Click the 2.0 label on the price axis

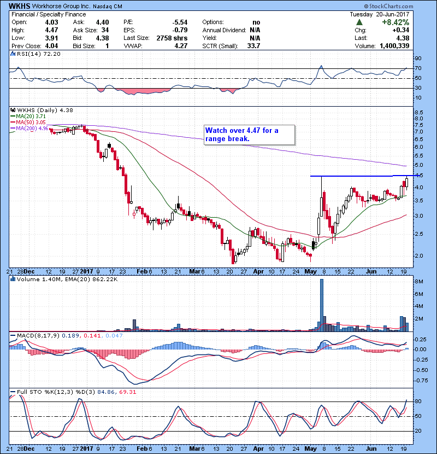tap(418, 255)
